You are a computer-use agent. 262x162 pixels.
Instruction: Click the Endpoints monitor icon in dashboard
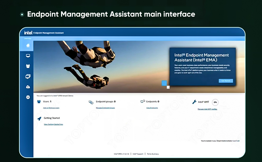(x=143, y=102)
